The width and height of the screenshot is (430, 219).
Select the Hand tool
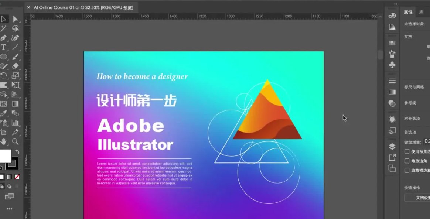click(4, 141)
